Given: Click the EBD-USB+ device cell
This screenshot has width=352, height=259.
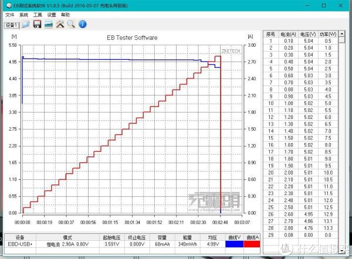Looking at the screenshot, I should click(x=20, y=244).
